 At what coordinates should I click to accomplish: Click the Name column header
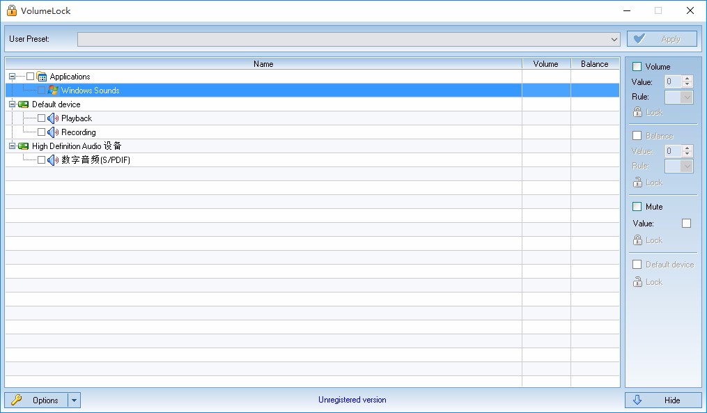pyautogui.click(x=263, y=64)
